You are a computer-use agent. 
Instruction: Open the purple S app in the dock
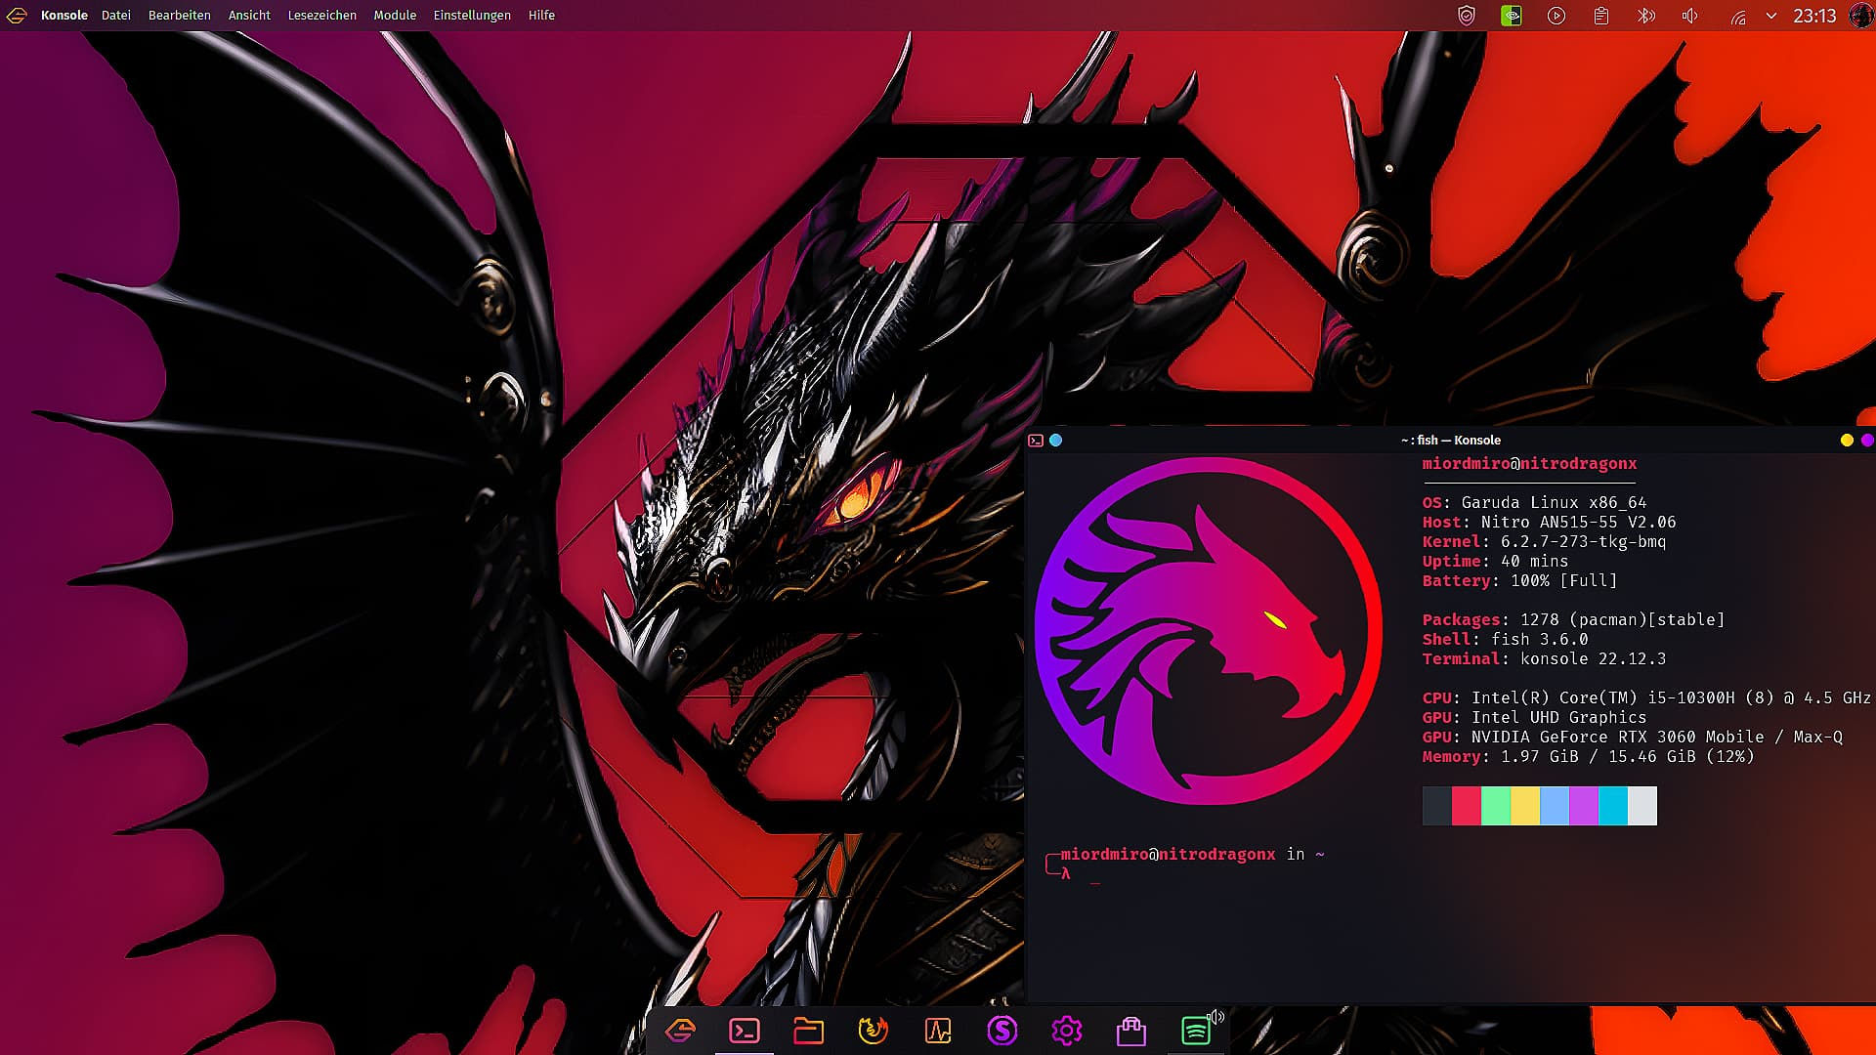click(1002, 1031)
